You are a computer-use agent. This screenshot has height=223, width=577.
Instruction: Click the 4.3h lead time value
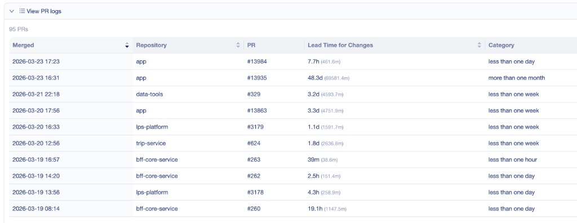click(x=313, y=193)
